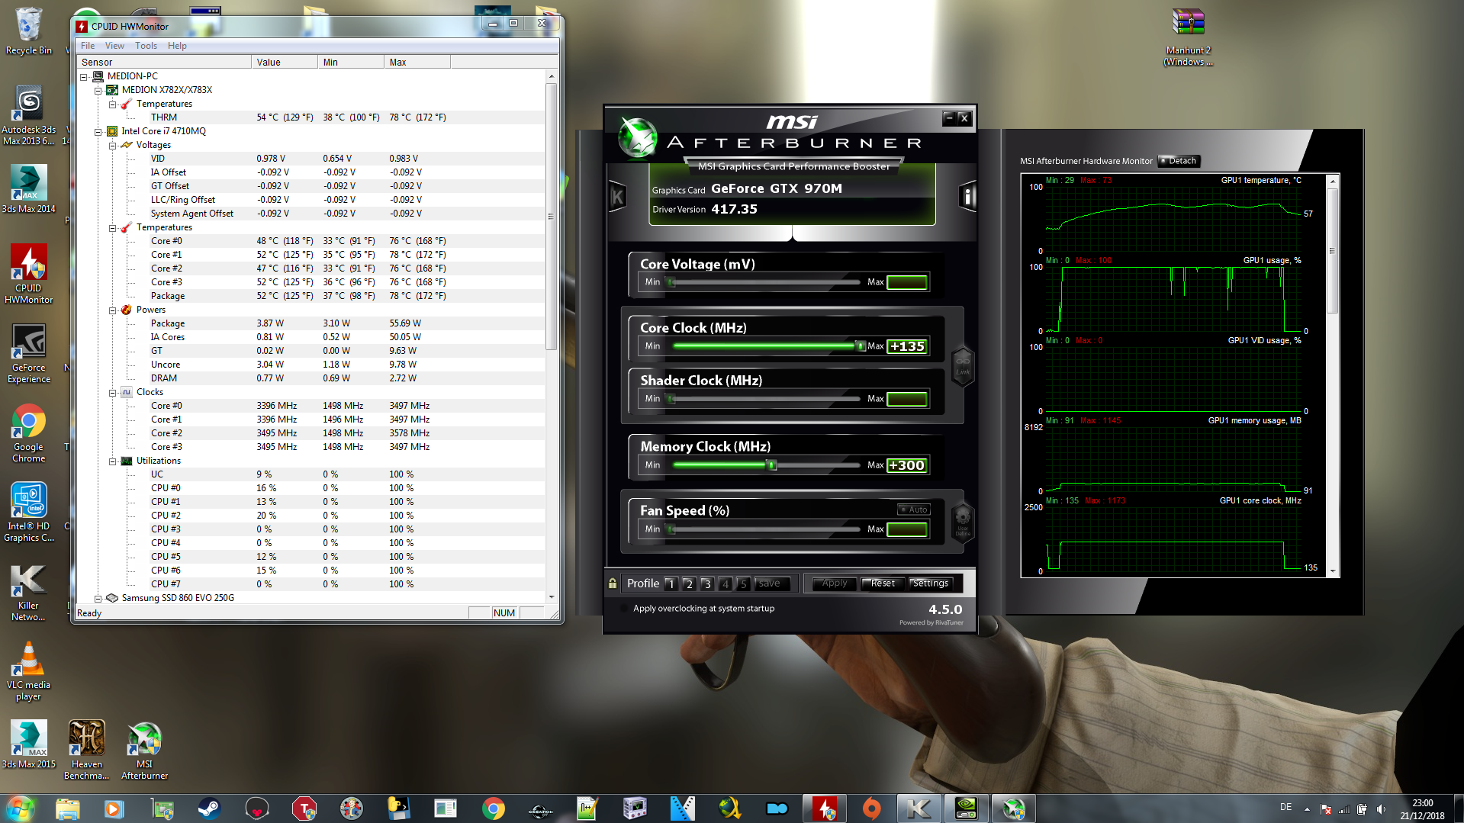The image size is (1464, 823).
Task: Open the CPUID HWMonitor desktop icon
Action: point(29,275)
